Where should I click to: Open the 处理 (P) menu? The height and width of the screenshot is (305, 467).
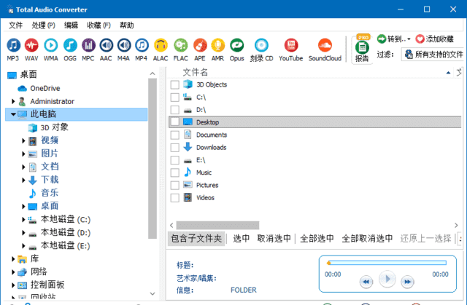44,25
